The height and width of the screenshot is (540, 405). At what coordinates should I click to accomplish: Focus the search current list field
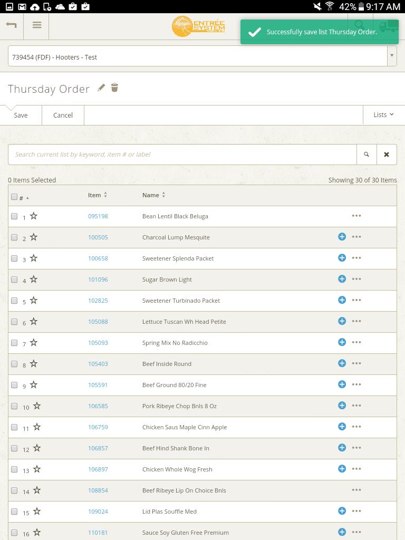[x=182, y=155]
